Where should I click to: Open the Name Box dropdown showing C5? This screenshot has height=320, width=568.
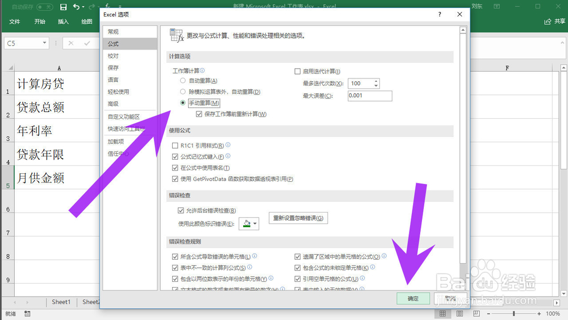pos(44,43)
